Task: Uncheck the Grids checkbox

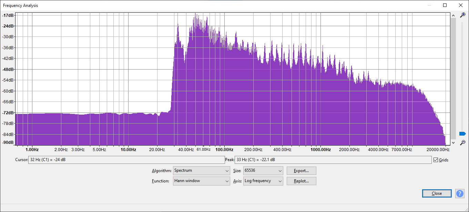Action: [x=436, y=160]
